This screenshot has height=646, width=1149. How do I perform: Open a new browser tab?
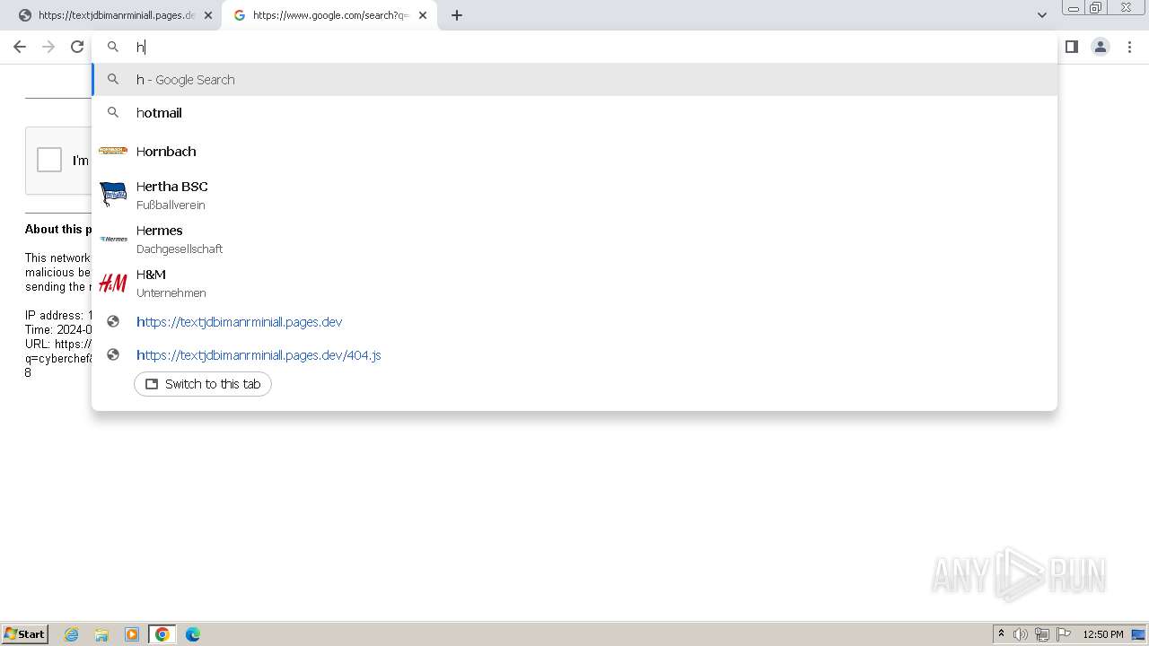457,15
